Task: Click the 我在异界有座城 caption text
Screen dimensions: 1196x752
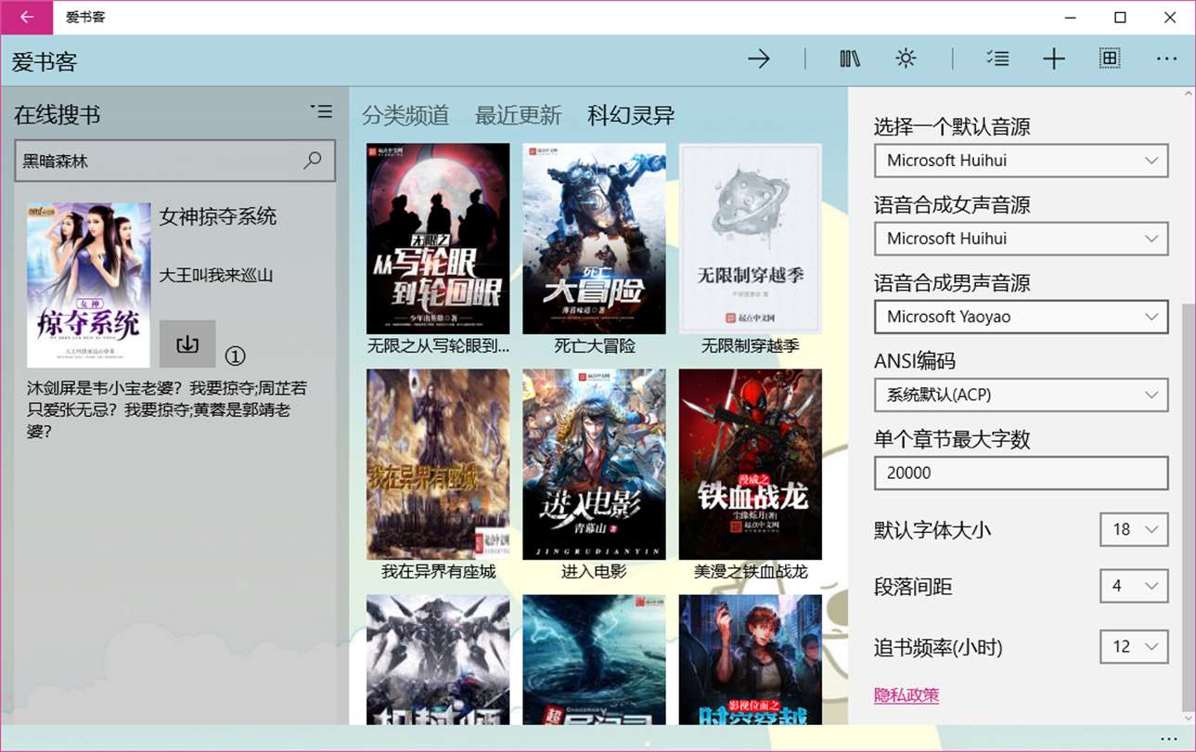Action: tap(439, 572)
